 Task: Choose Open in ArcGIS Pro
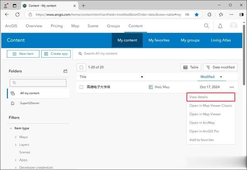pos(211,131)
